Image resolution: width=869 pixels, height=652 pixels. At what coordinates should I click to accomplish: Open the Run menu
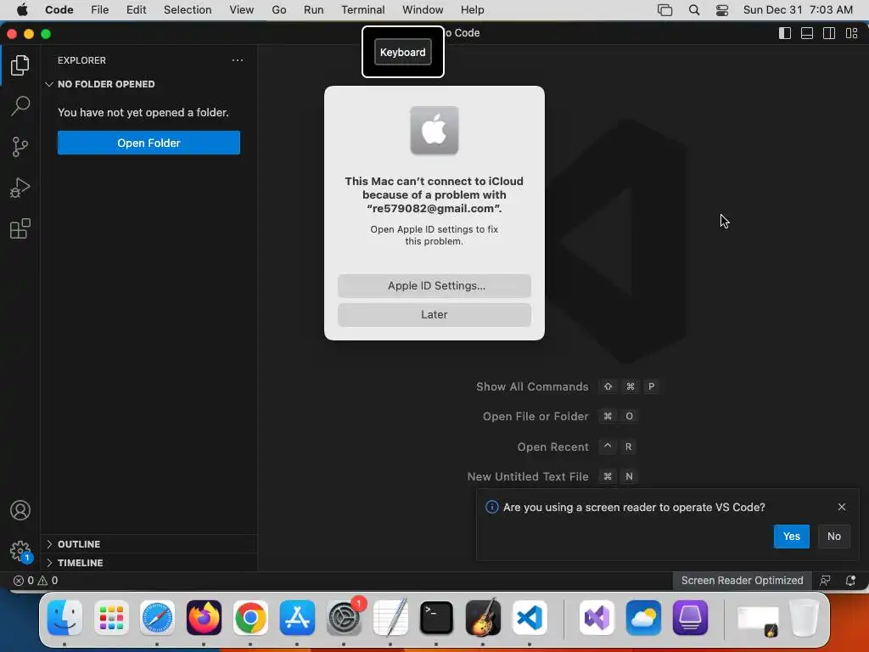click(x=314, y=10)
